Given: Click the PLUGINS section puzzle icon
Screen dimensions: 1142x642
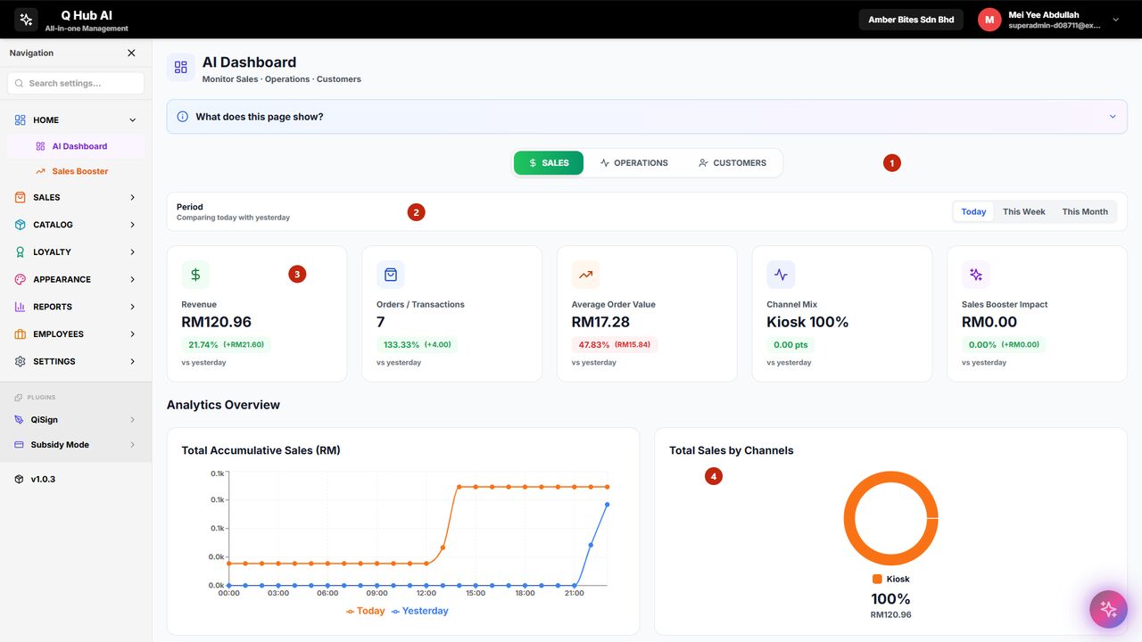Looking at the screenshot, I should pos(19,398).
